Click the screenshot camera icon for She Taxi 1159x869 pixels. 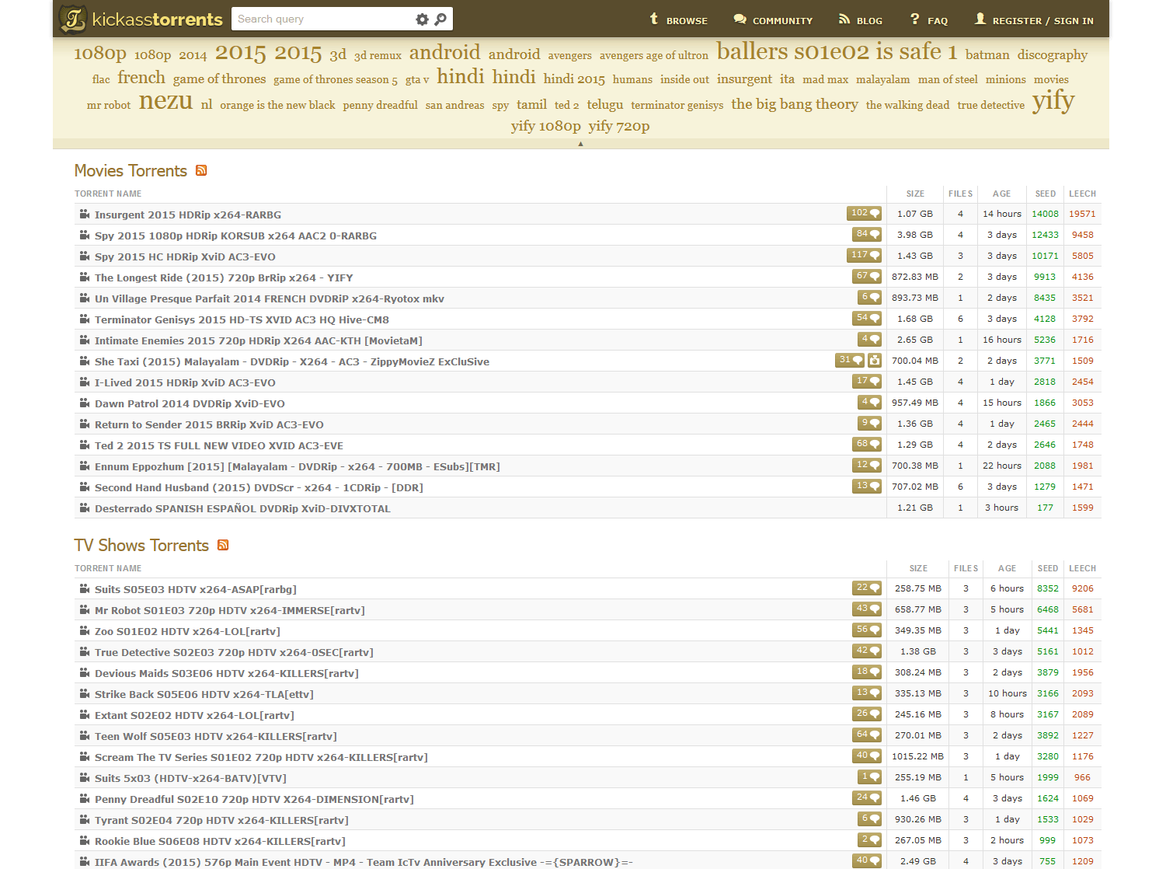tap(875, 360)
